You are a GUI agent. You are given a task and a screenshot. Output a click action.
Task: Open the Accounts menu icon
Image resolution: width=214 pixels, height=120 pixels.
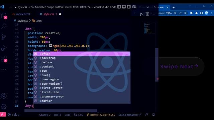coord(4,96)
